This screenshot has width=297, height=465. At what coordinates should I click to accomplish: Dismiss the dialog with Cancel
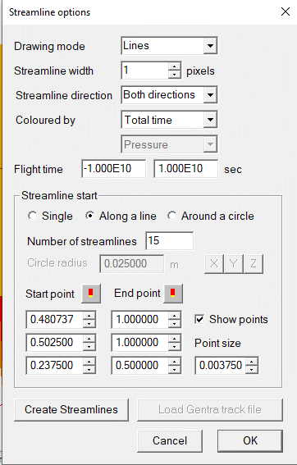pos(170,440)
